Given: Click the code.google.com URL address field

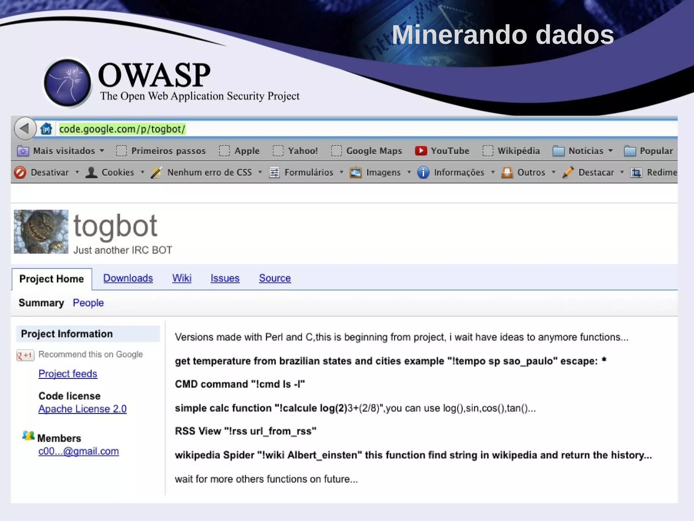Looking at the screenshot, I should (x=122, y=129).
